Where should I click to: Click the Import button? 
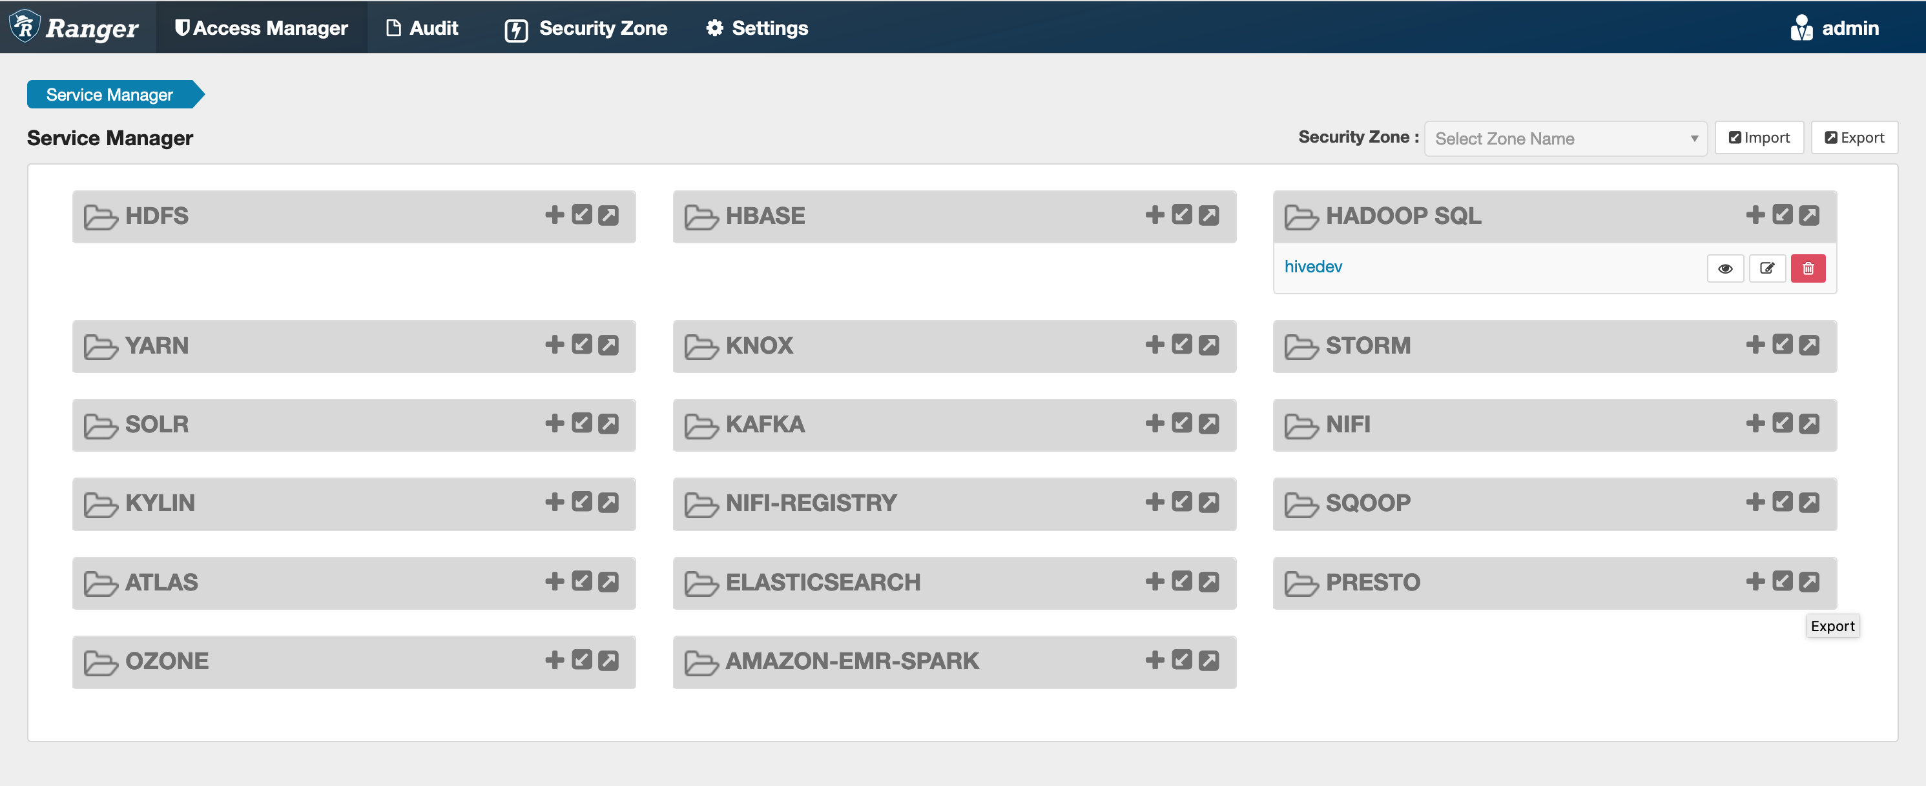pyautogui.click(x=1759, y=137)
